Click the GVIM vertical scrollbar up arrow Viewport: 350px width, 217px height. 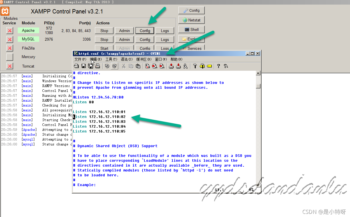[258, 73]
